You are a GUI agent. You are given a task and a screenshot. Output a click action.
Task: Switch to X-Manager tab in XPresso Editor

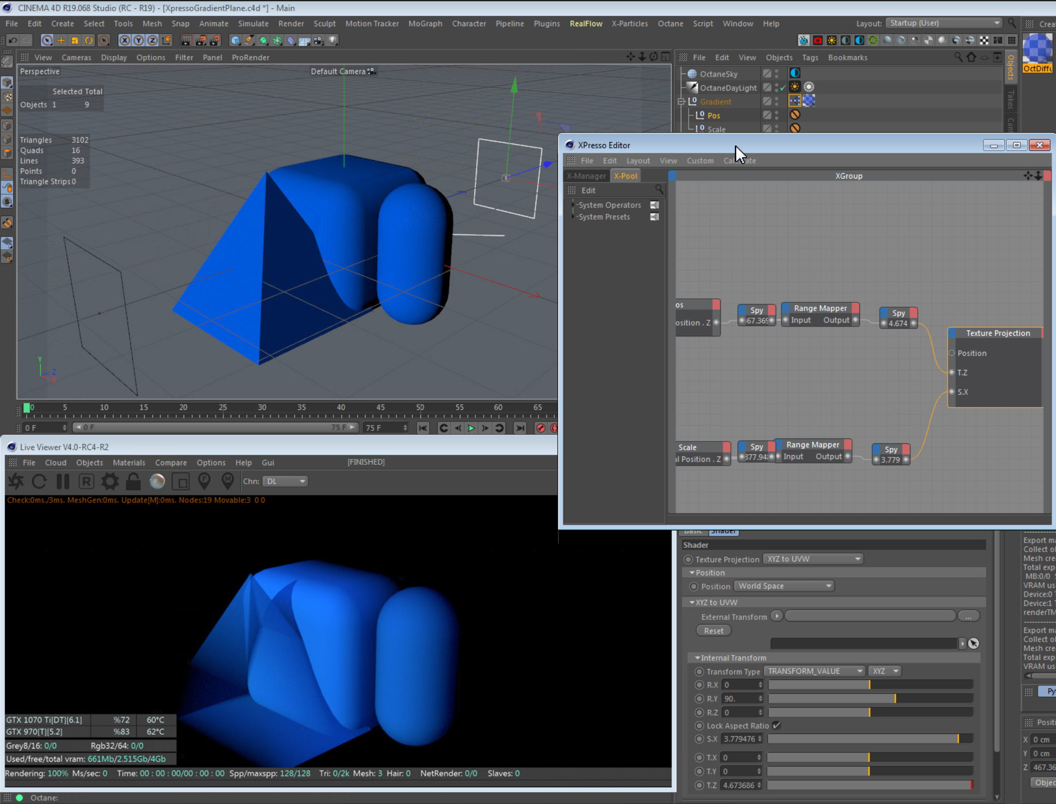pyautogui.click(x=586, y=176)
